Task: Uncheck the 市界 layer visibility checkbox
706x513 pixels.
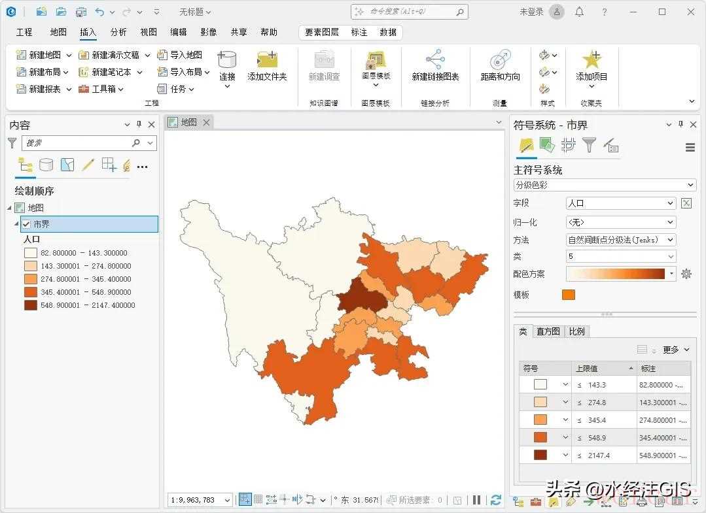Action: pyautogui.click(x=26, y=224)
